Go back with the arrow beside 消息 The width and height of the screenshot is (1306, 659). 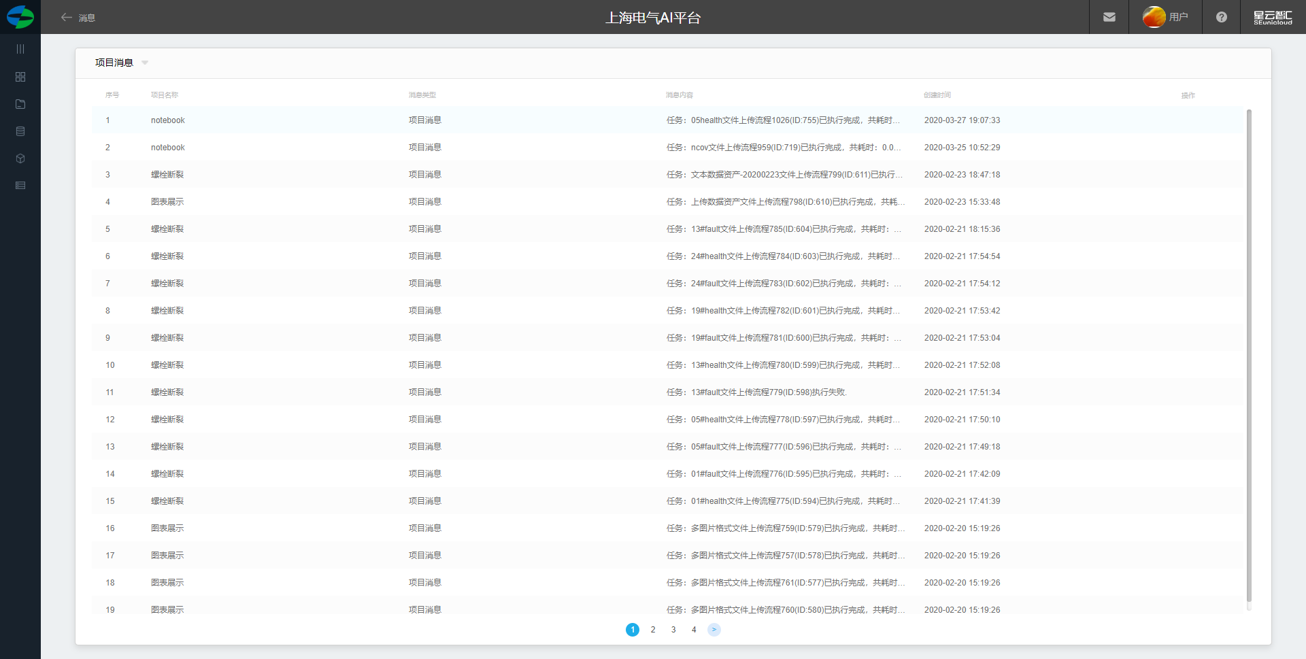[66, 17]
